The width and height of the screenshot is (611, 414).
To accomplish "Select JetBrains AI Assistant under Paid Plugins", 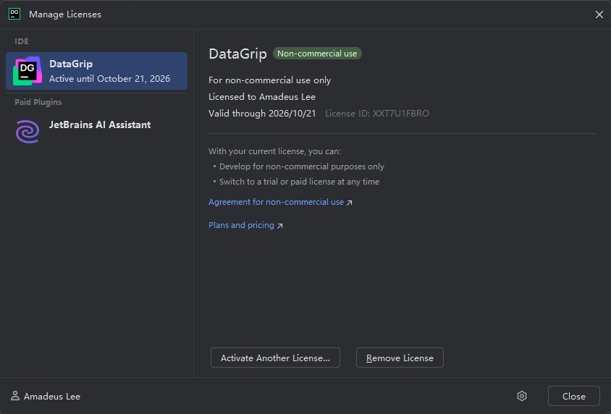I will click(96, 131).
